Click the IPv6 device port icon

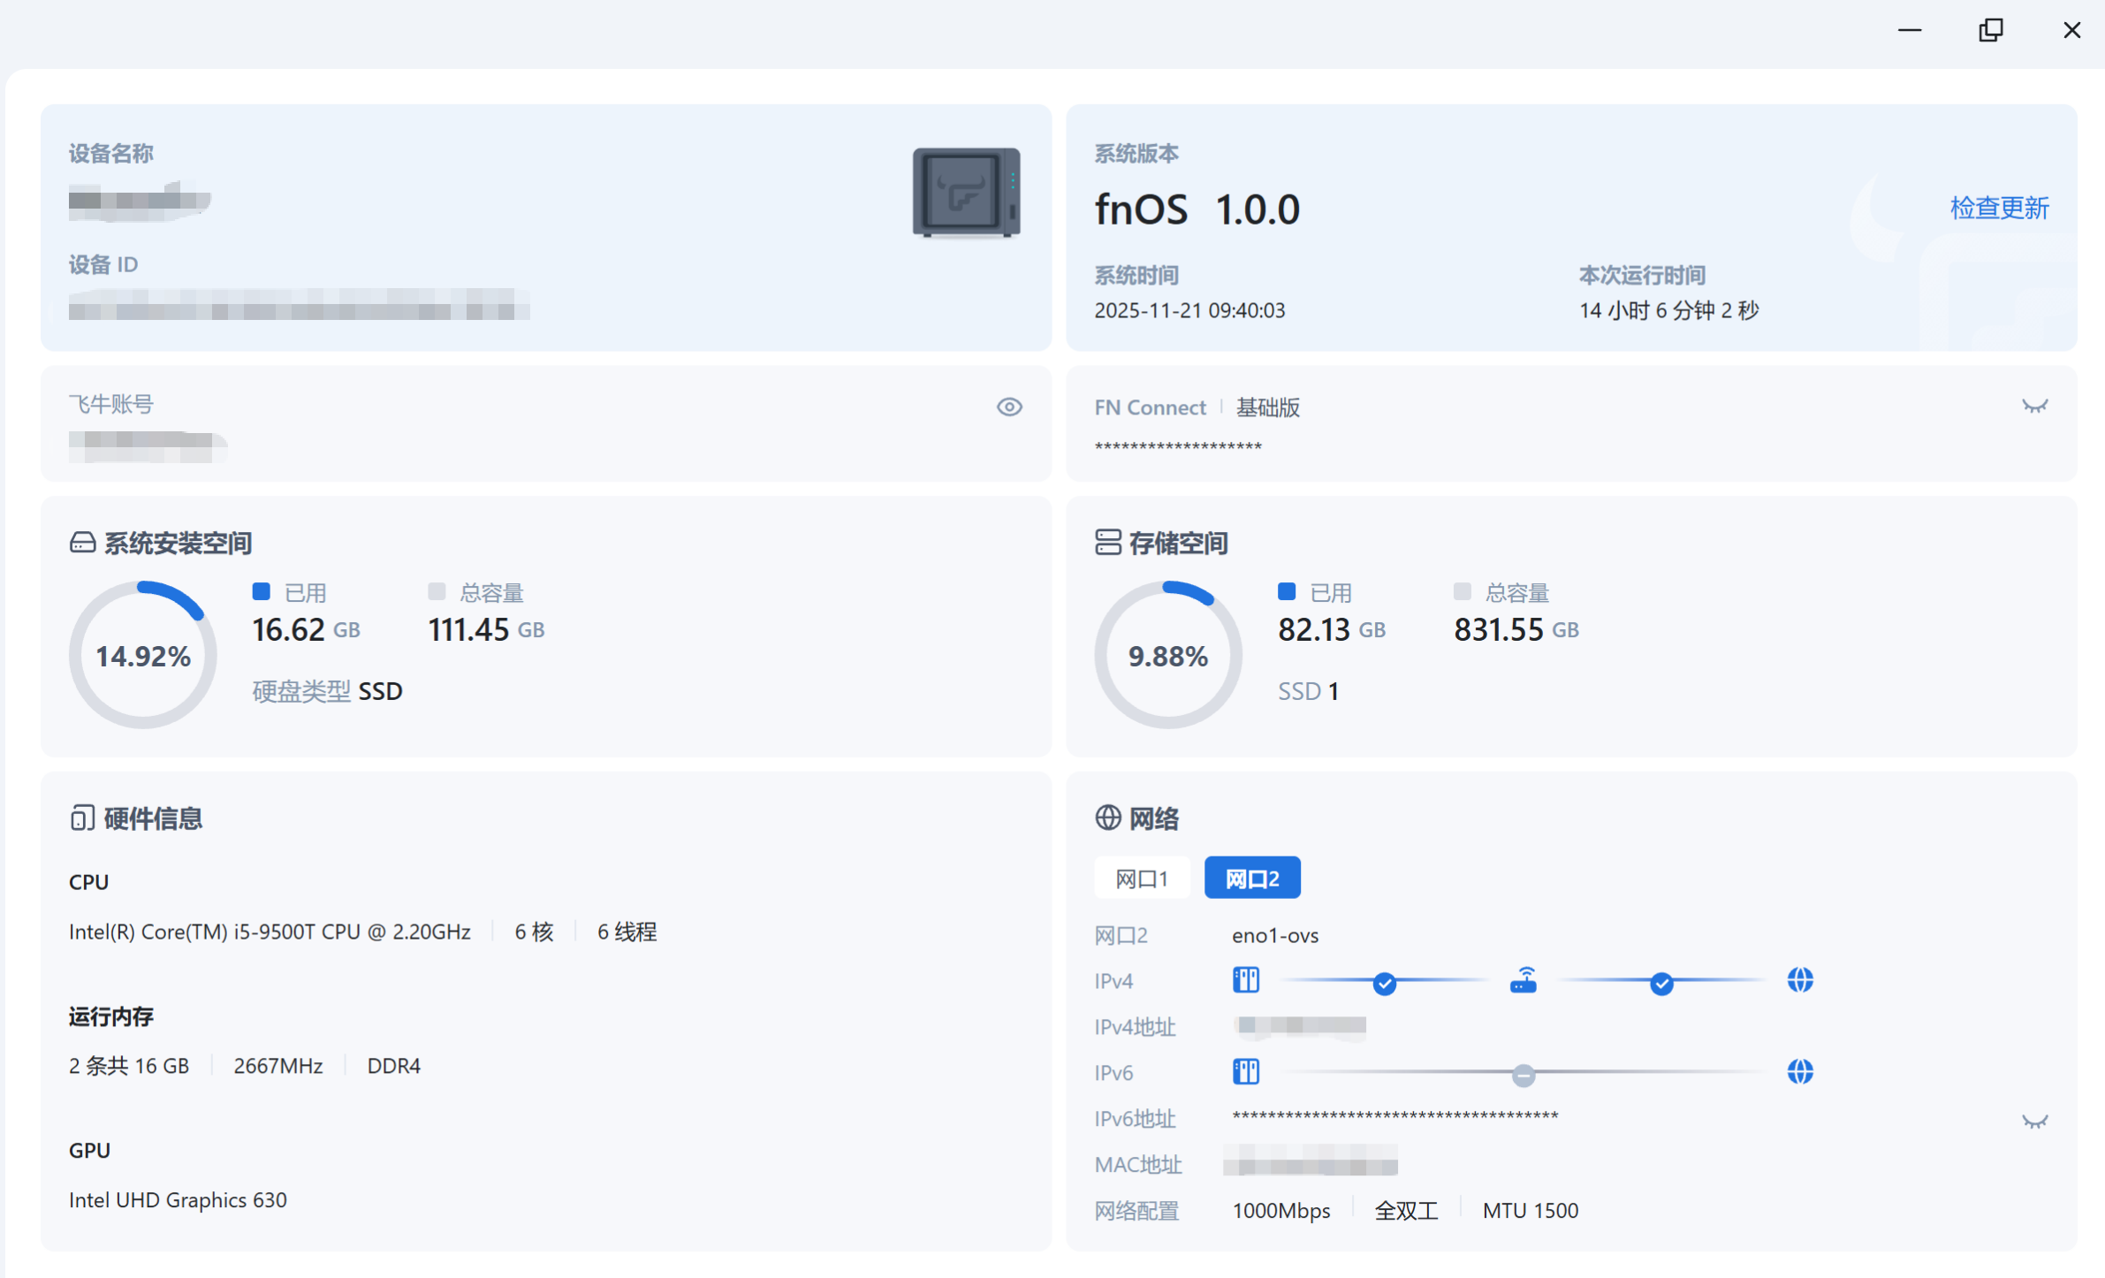click(x=1245, y=1072)
